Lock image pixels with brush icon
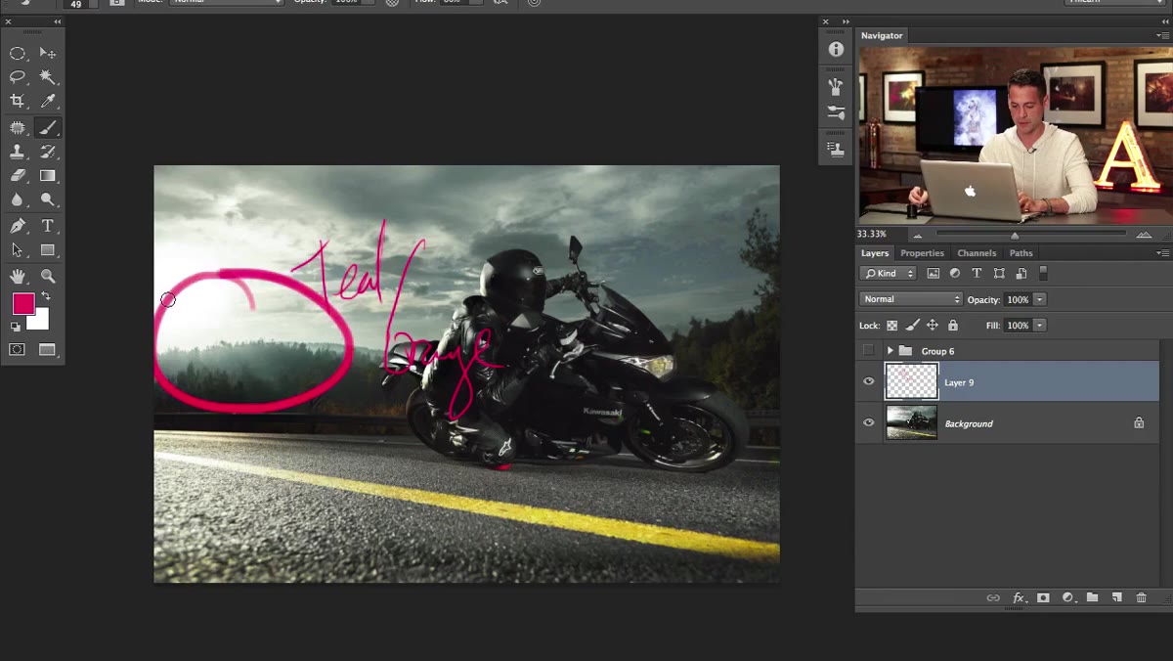1173x661 pixels. [913, 326]
